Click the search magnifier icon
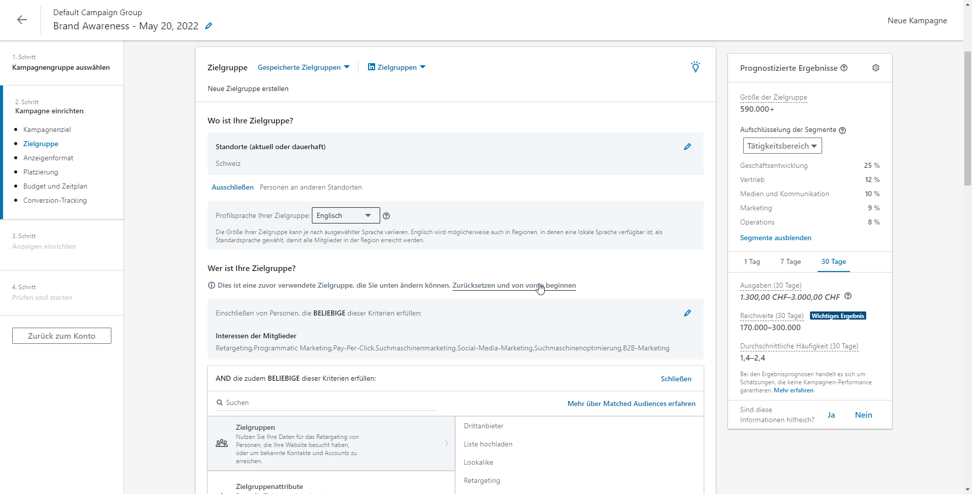This screenshot has width=972, height=494. [220, 402]
